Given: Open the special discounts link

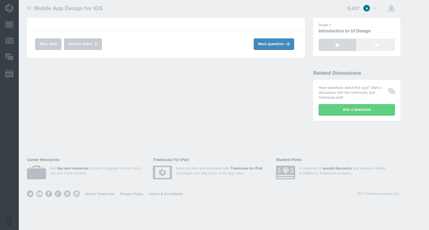Looking at the screenshot, I should pos(337,168).
